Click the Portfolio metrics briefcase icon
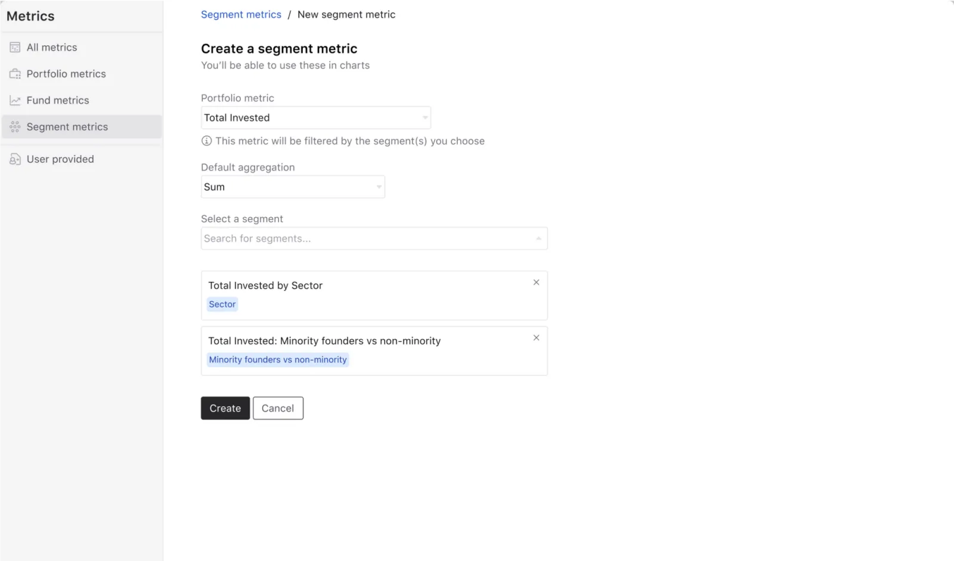This screenshot has height=561, width=954. pyautogui.click(x=15, y=73)
